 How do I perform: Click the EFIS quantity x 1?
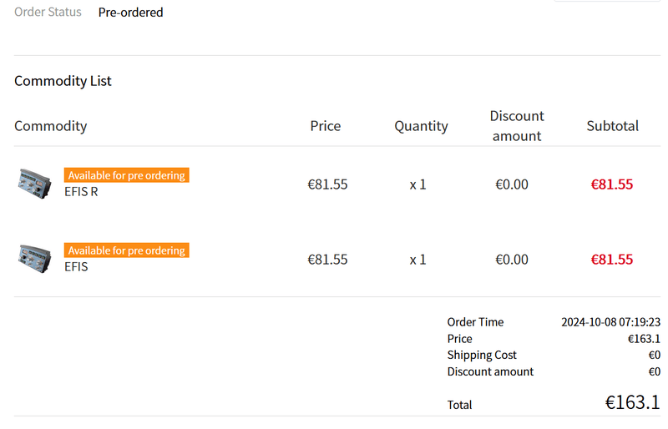[417, 259]
